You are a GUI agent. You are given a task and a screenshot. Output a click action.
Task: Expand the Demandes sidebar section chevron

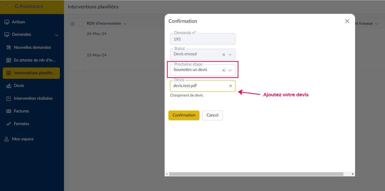[57, 35]
